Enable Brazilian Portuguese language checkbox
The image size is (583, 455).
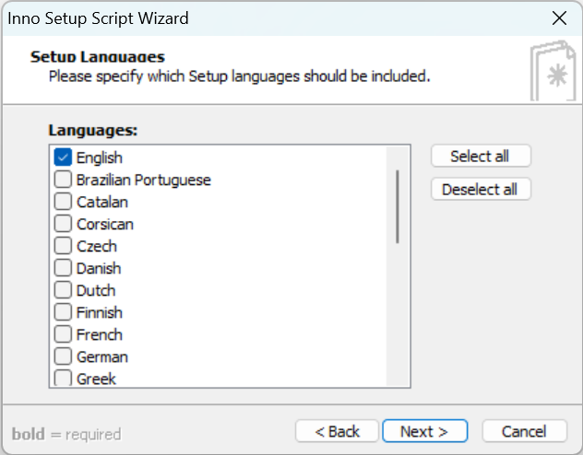pos(63,180)
